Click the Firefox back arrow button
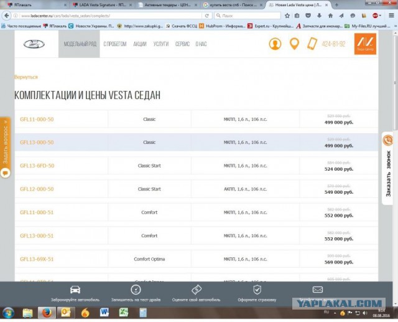Screen dimensions: 398x322 tap(7, 16)
